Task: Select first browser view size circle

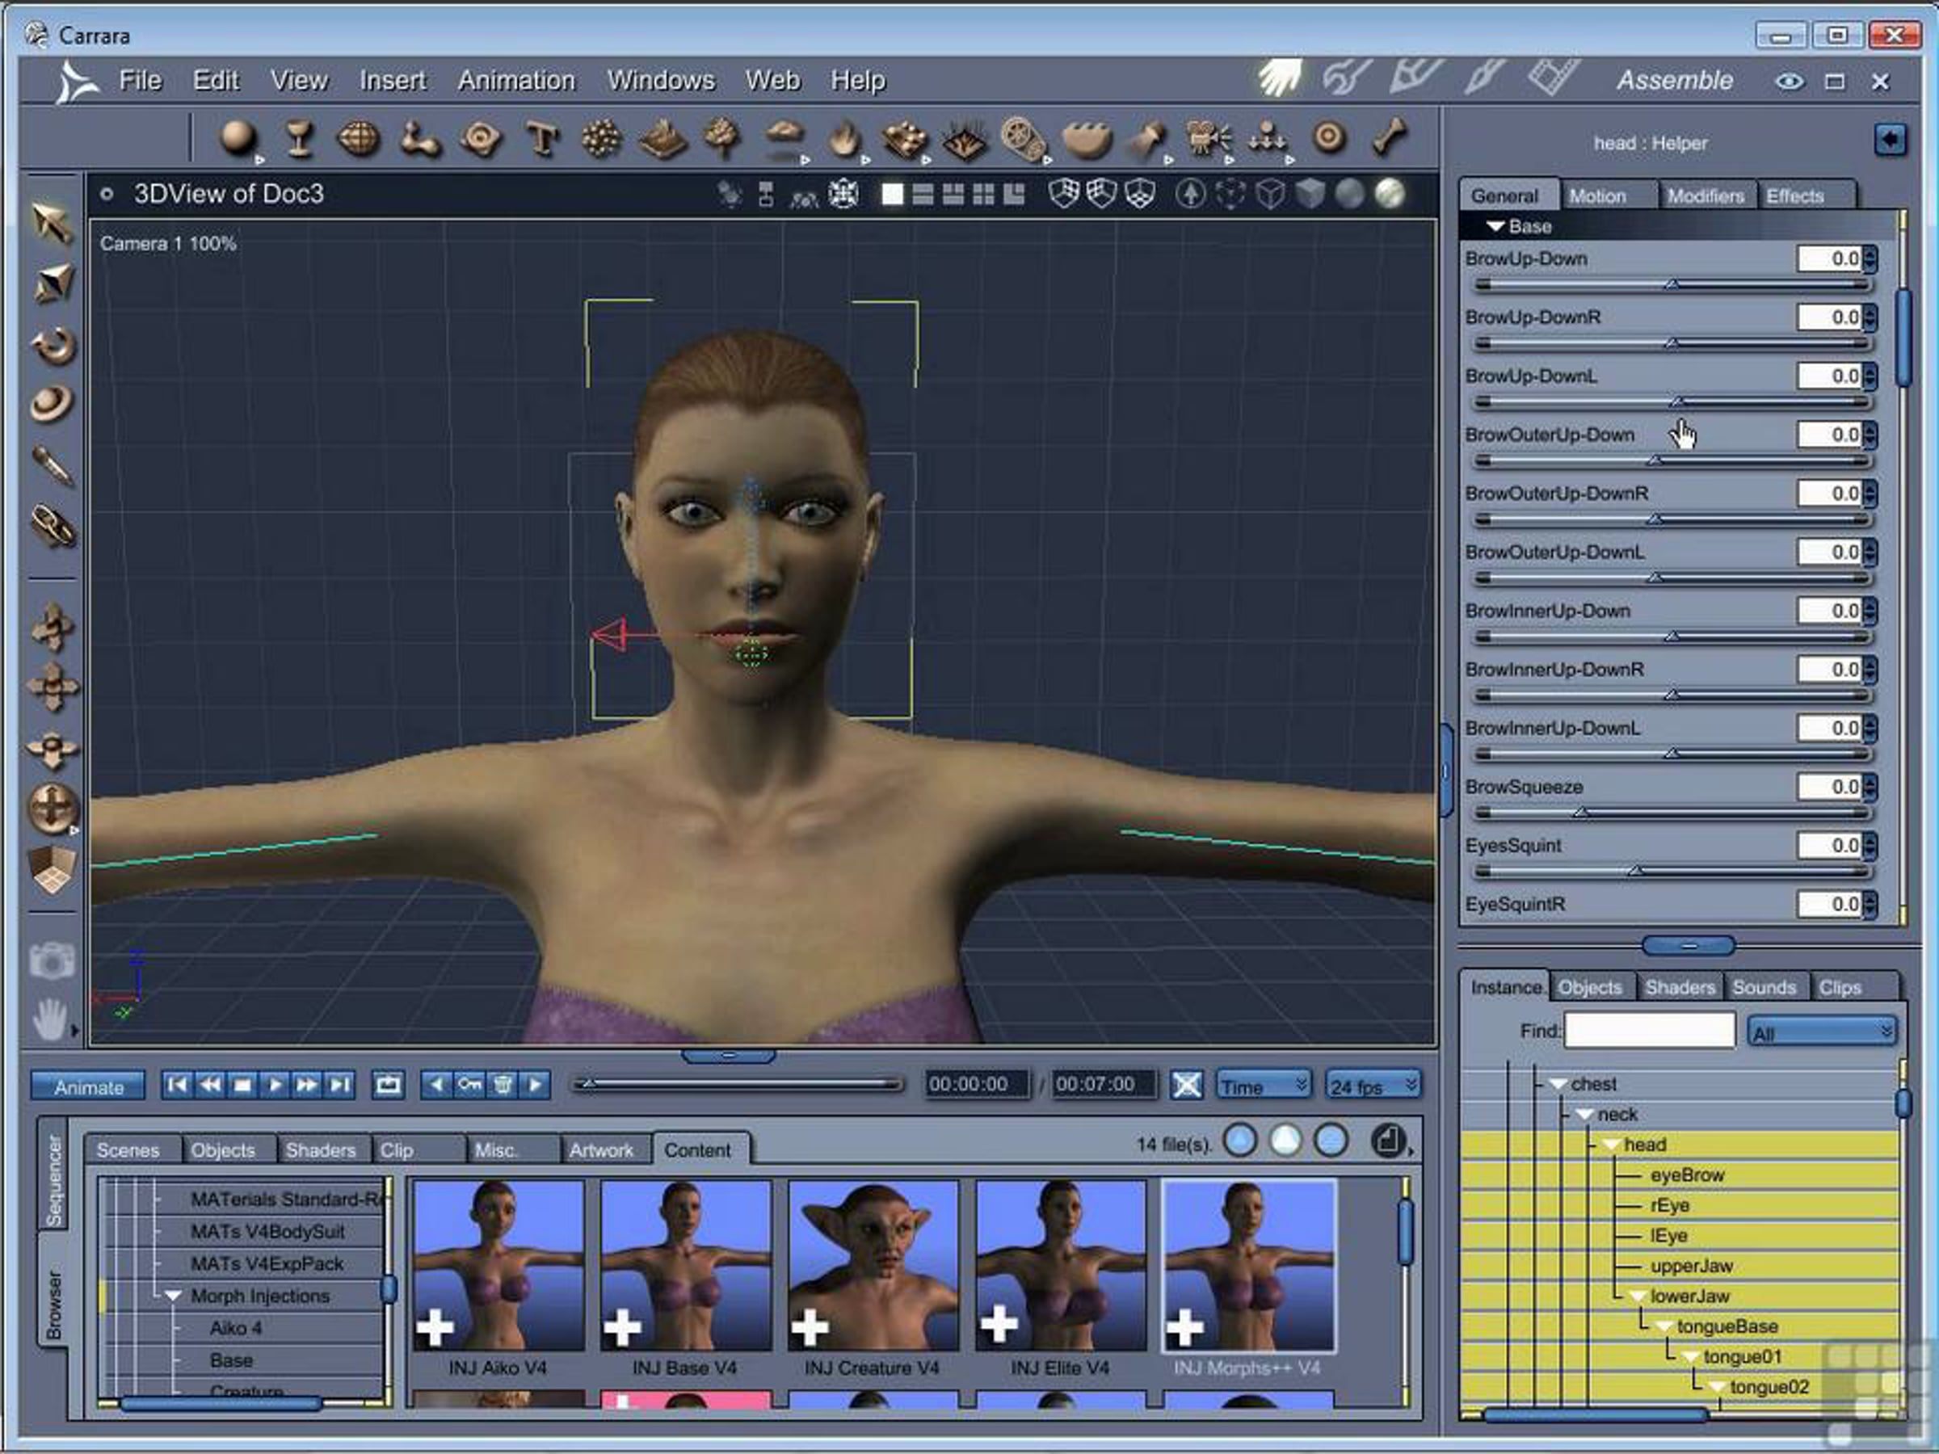Action: (1240, 1141)
